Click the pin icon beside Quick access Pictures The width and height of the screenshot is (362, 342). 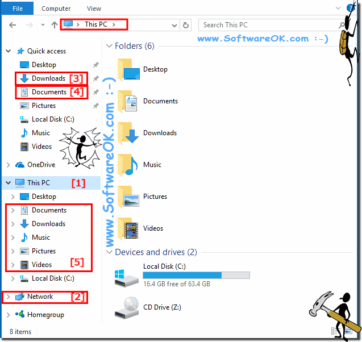click(96, 106)
